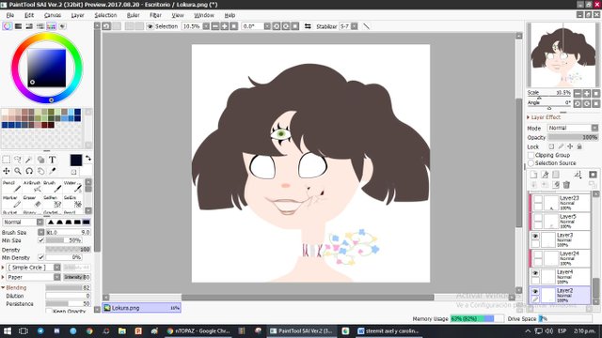
Task: Show the RGB slider panel
Action: (x=18, y=26)
